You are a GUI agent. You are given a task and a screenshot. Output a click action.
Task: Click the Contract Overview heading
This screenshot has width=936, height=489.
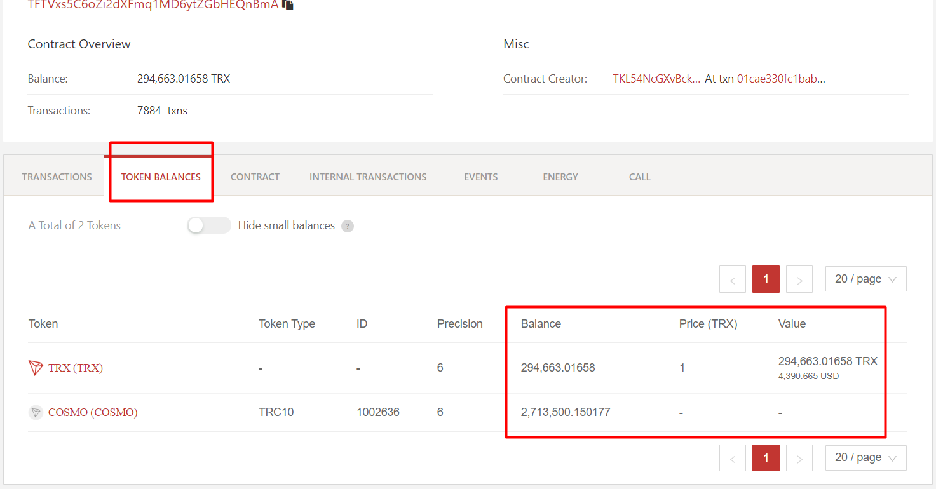pyautogui.click(x=79, y=44)
